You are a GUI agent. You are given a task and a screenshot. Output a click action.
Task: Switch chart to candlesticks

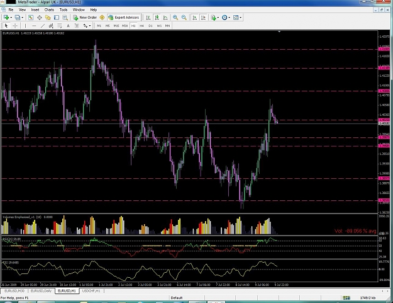[x=157, y=18]
